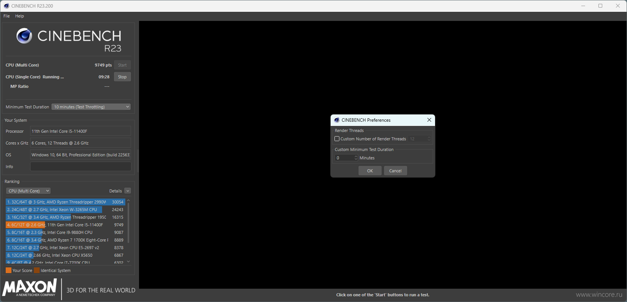Click the Cinebench R23 sphere logo
The width and height of the screenshot is (627, 302).
coord(24,36)
